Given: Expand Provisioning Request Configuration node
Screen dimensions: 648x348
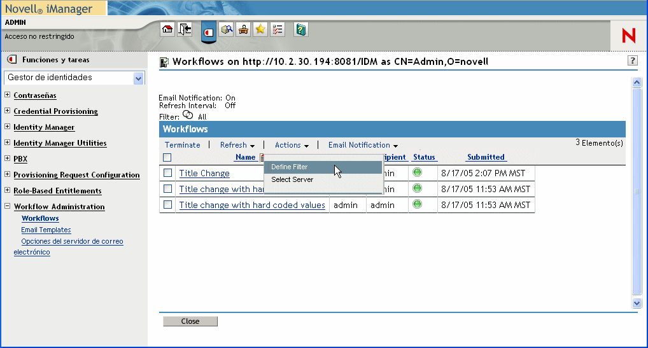Looking at the screenshot, I should pos(8,174).
